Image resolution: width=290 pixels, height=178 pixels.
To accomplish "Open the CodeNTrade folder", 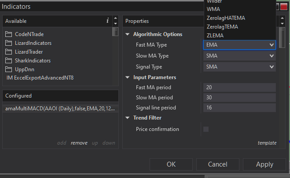I will click(24, 34).
